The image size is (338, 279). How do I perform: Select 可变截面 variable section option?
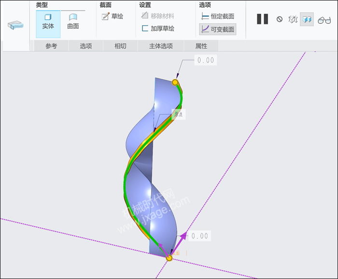pyautogui.click(x=218, y=29)
